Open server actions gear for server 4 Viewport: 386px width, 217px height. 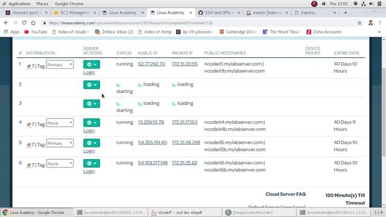(91, 122)
